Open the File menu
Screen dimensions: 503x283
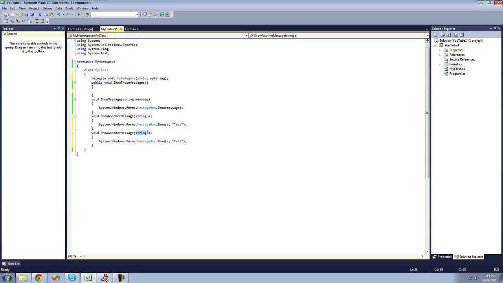point(4,8)
